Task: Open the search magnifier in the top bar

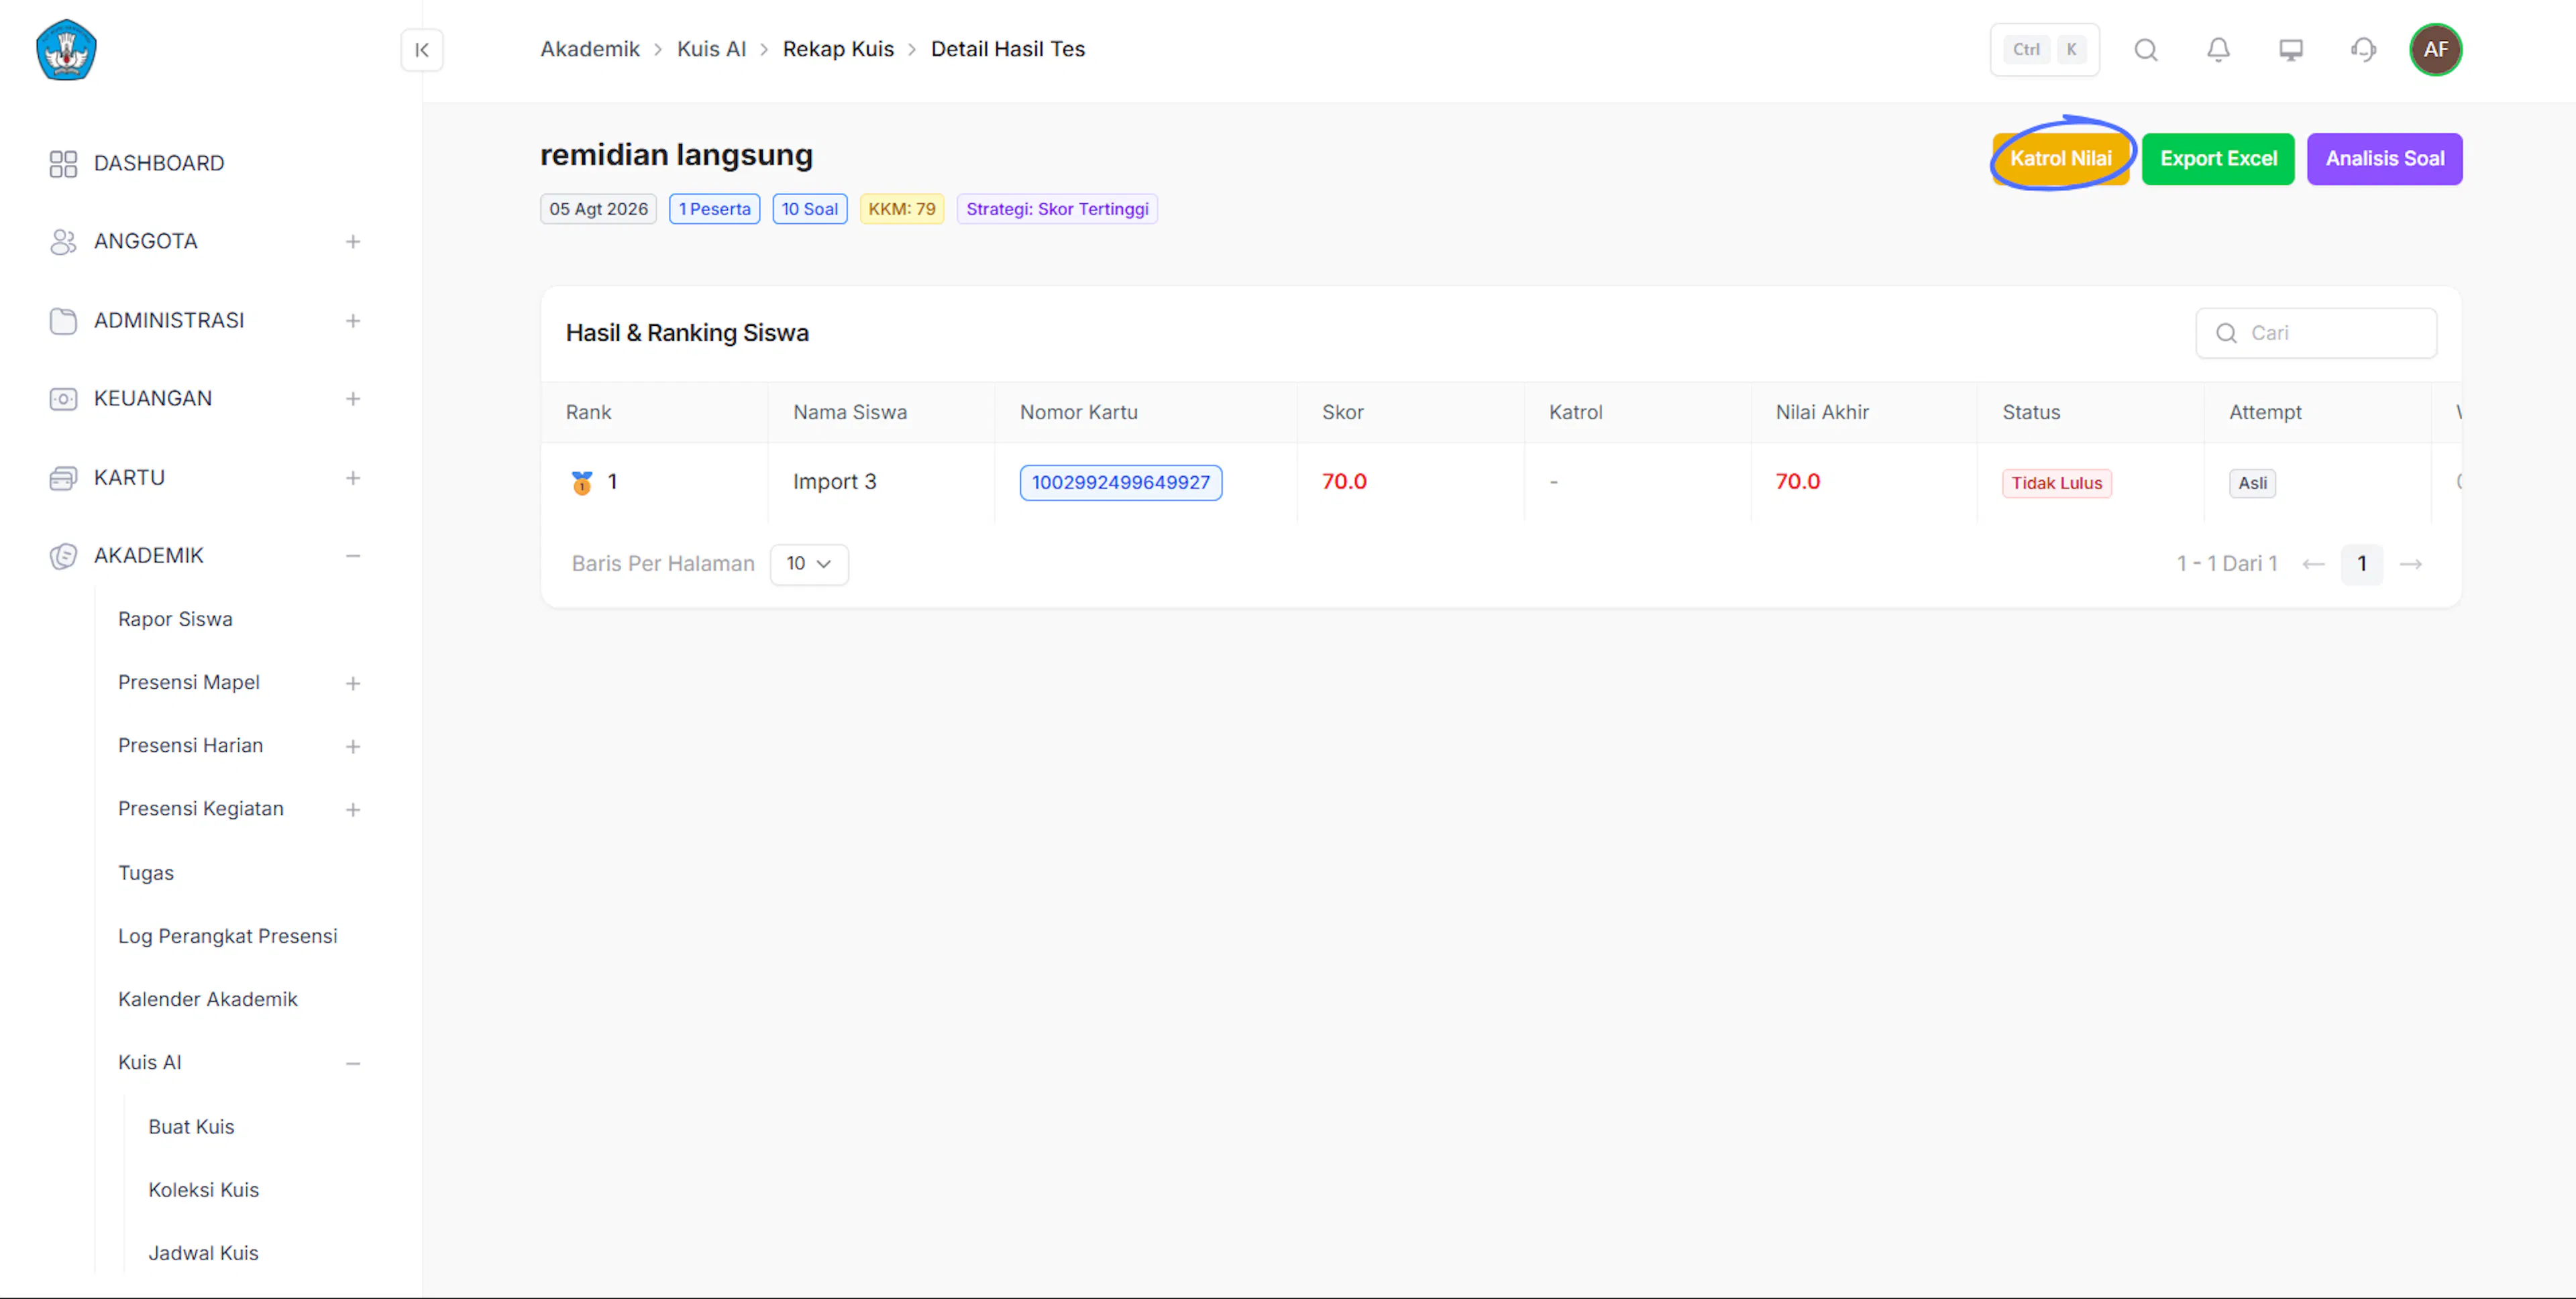Action: pyautogui.click(x=2145, y=50)
